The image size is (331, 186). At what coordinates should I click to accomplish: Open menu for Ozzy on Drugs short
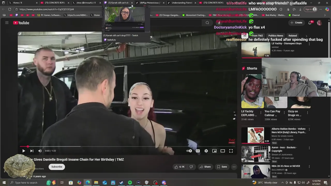point(307,113)
